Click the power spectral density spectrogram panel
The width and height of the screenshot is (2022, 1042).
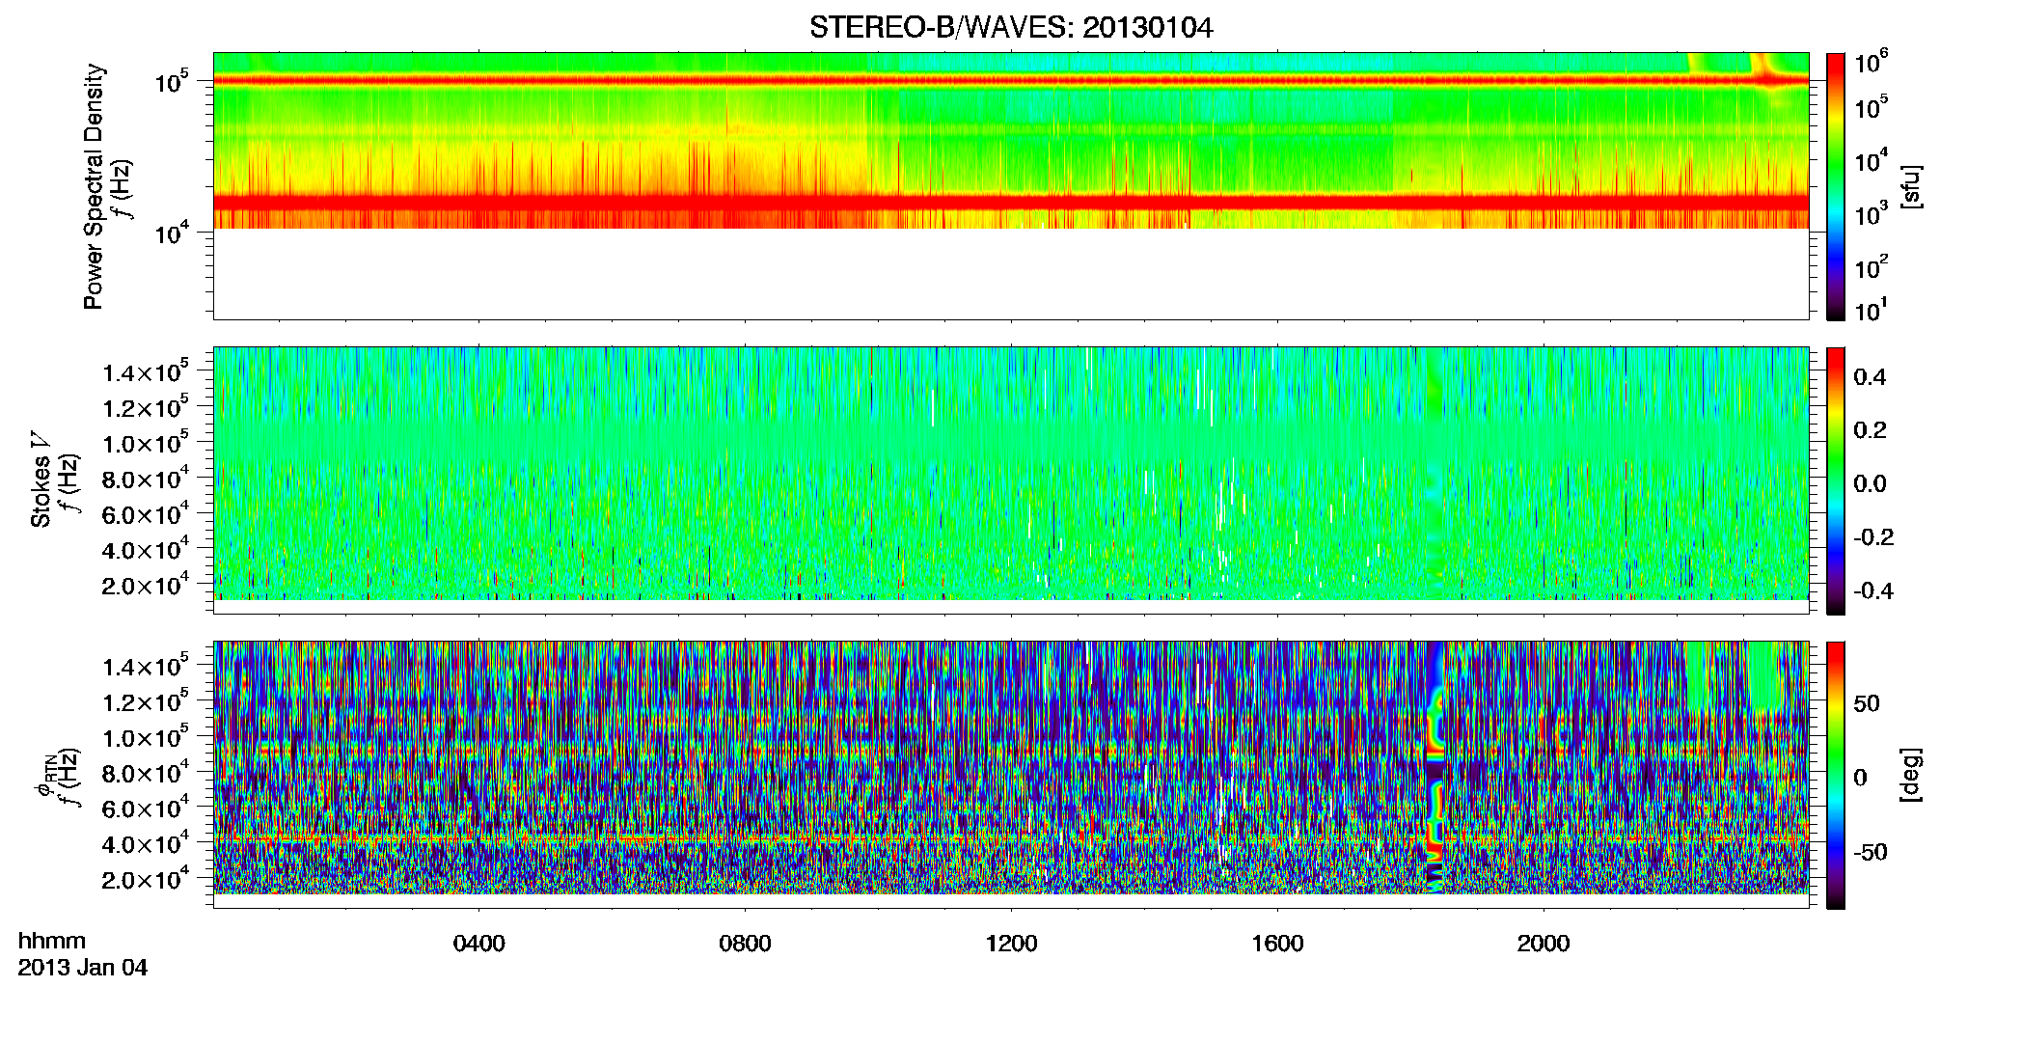pyautogui.click(x=1011, y=186)
